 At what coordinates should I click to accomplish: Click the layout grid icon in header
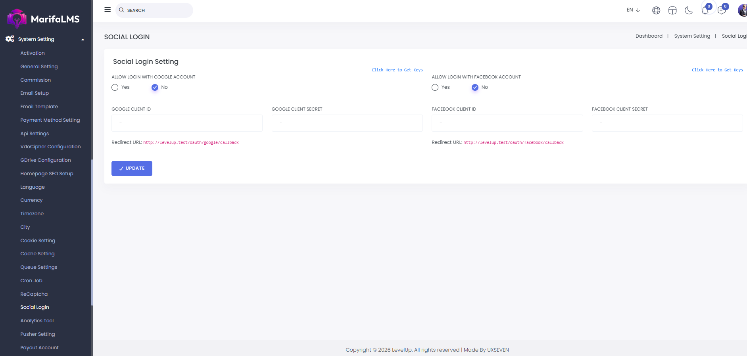[672, 11]
